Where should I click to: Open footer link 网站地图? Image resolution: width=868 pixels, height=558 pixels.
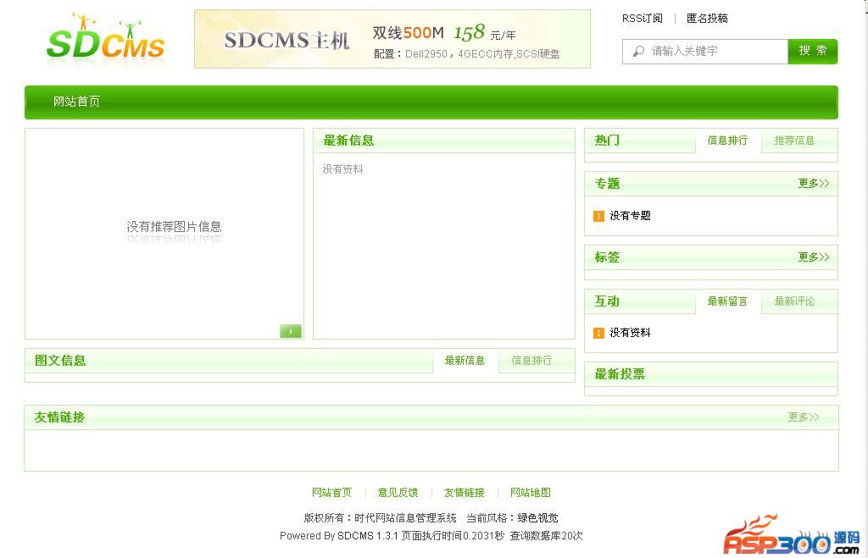(x=531, y=493)
